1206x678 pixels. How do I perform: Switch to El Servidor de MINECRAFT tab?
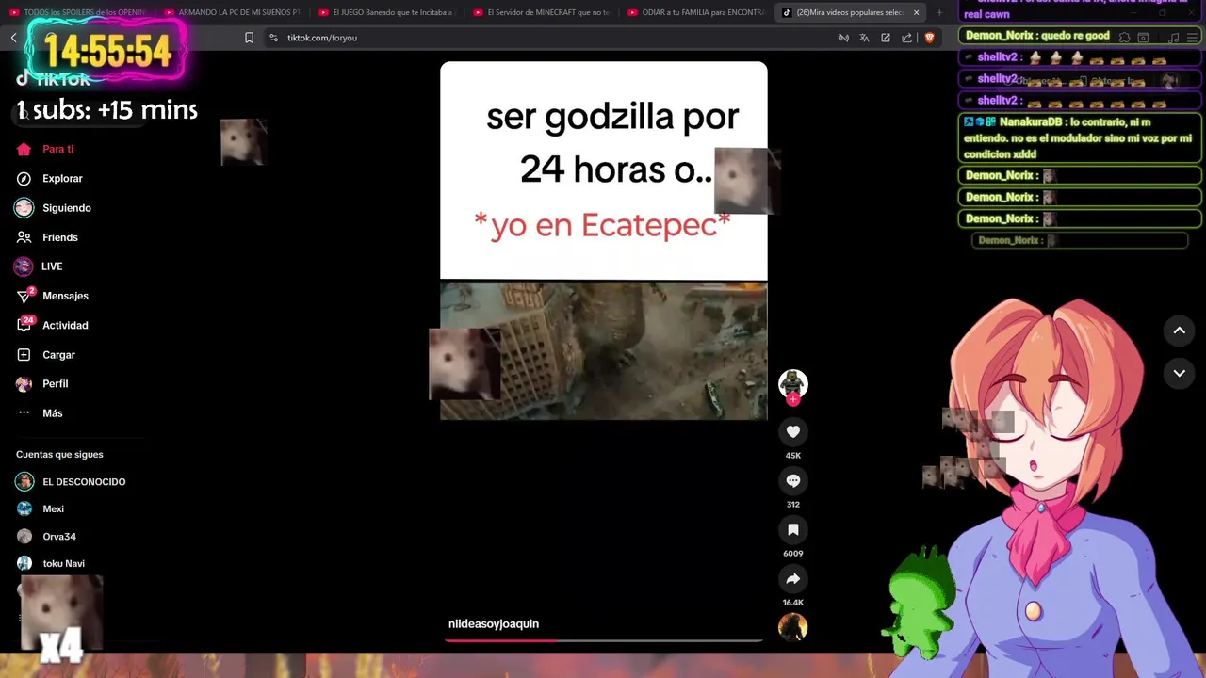(541, 12)
